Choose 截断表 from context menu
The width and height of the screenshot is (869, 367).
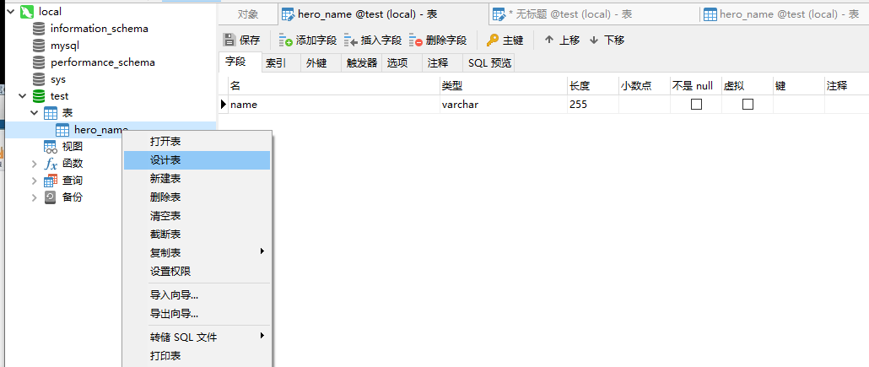[x=197, y=235]
